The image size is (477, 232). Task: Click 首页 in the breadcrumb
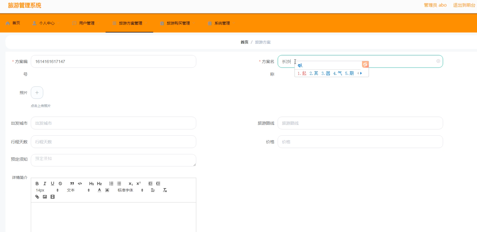point(244,42)
